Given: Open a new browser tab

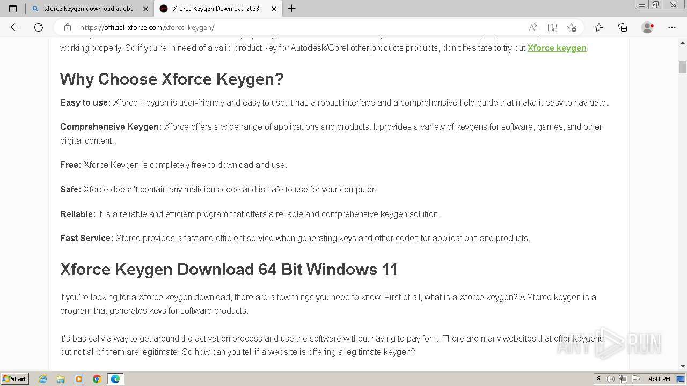Looking at the screenshot, I should pos(292,9).
